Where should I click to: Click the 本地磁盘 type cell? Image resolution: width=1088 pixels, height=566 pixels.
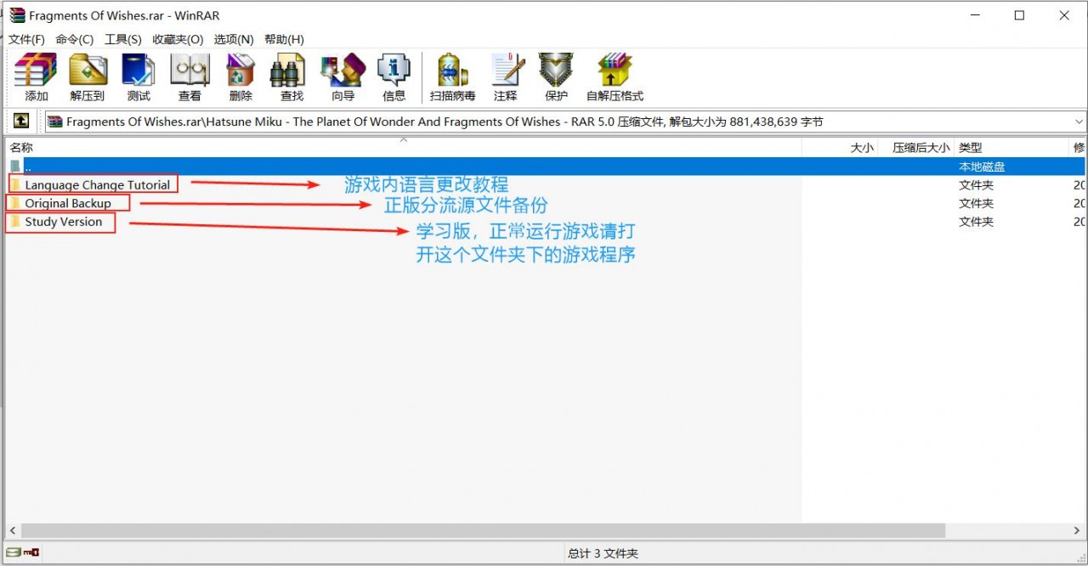coord(982,167)
